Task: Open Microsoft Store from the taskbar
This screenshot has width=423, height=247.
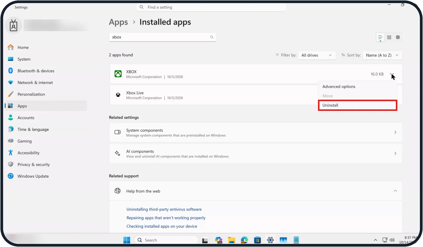Action: coord(257,240)
